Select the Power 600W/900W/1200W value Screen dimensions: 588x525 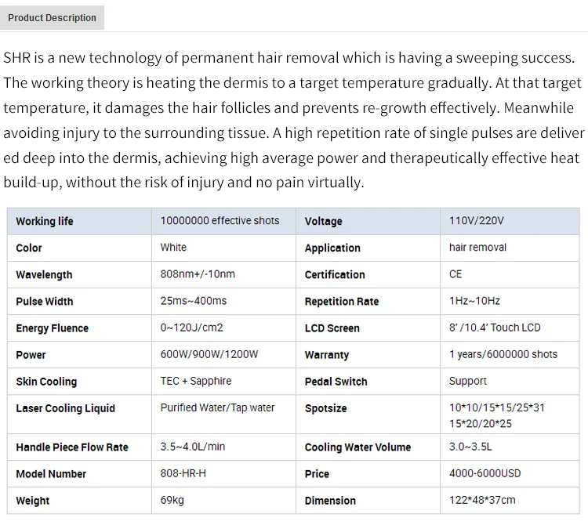(x=209, y=354)
